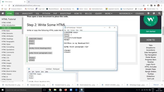
Task: Open the Chrome profile avatar
Action: click(158, 6)
